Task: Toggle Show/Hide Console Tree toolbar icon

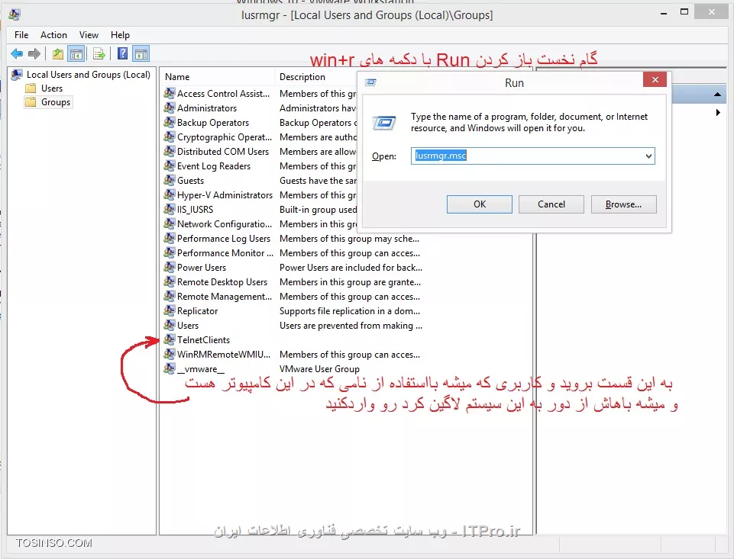Action: [x=76, y=53]
